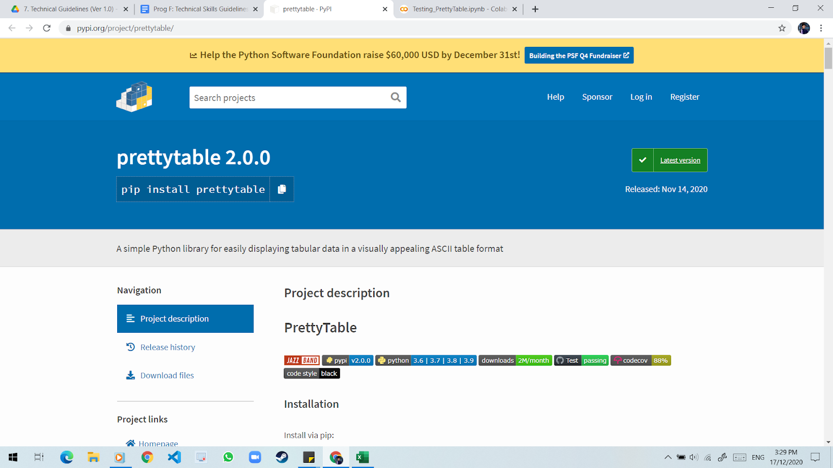
Task: Switch to Technical Guidelines tab
Action: tap(68, 9)
